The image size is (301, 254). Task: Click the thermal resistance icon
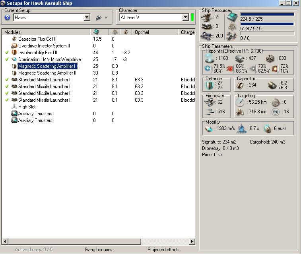(230, 68)
